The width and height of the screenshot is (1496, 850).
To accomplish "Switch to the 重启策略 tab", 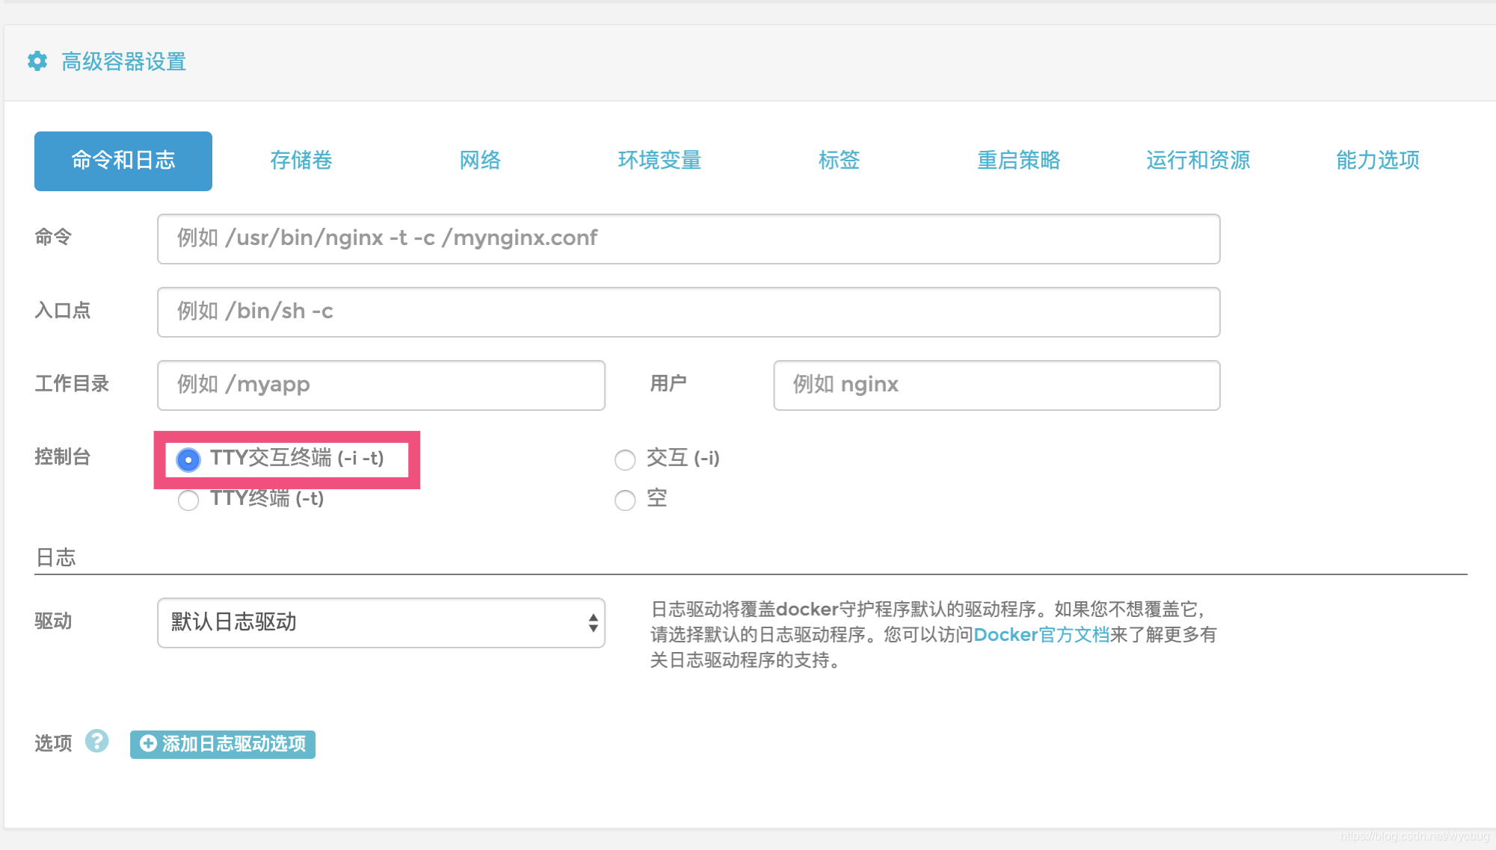I will click(1019, 161).
